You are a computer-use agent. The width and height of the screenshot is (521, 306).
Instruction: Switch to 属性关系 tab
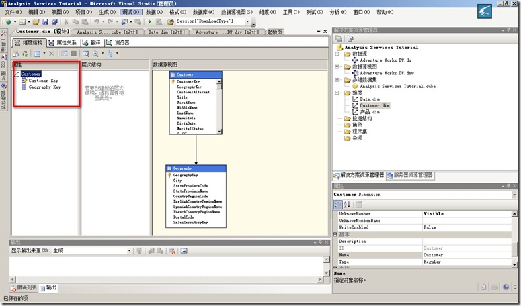pyautogui.click(x=63, y=42)
